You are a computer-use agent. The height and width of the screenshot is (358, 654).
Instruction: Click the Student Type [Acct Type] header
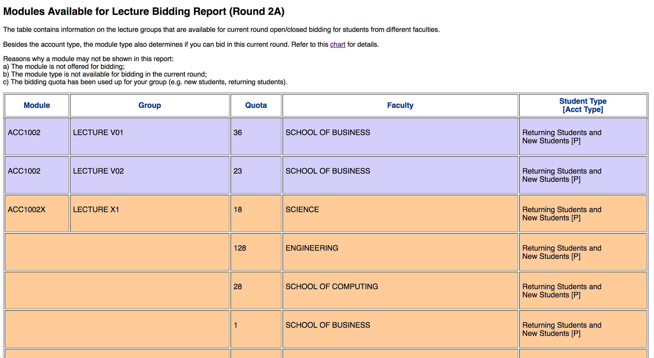click(x=582, y=105)
